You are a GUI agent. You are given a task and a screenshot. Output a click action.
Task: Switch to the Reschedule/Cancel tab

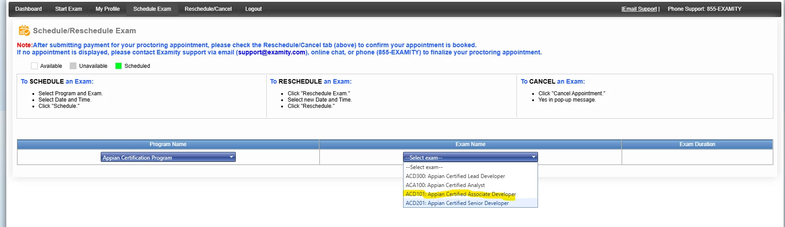click(208, 9)
